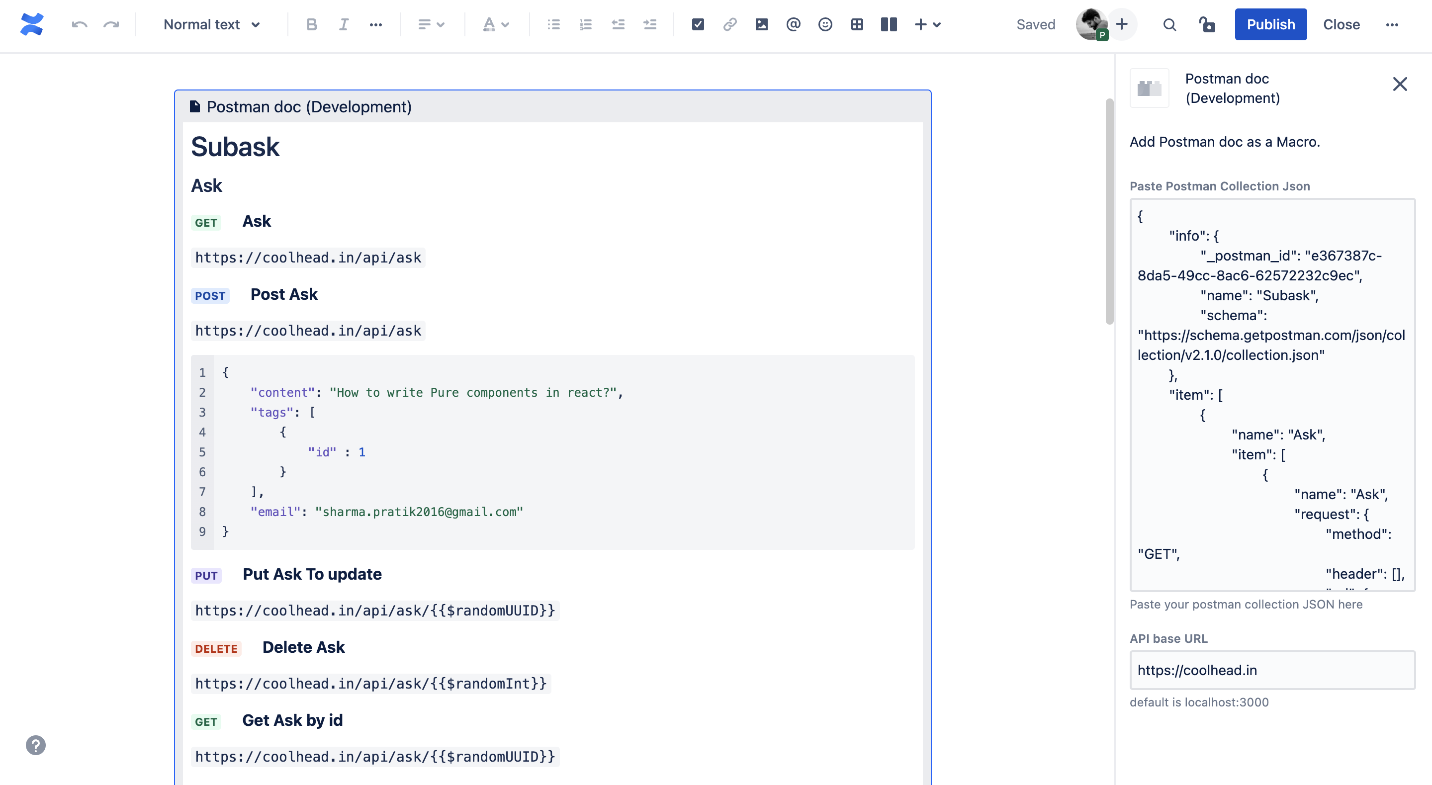Click the redo arrow icon
This screenshot has height=785, width=1432.
[111, 24]
